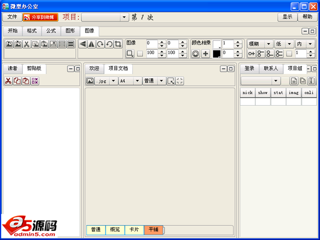The width and height of the screenshot is (320, 240).
Task: Cut with red scissors in clipboard panel
Action: [8, 81]
